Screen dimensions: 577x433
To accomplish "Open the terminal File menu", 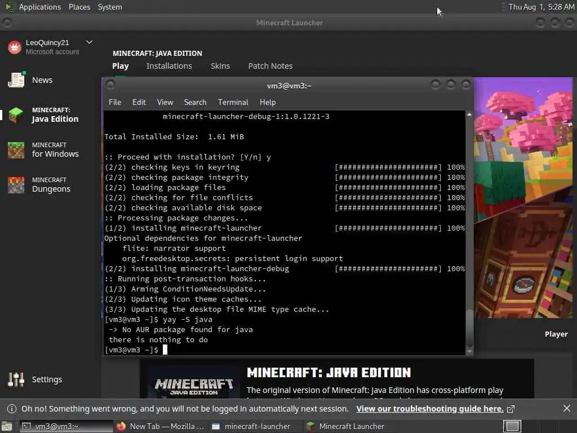I will click(115, 103).
